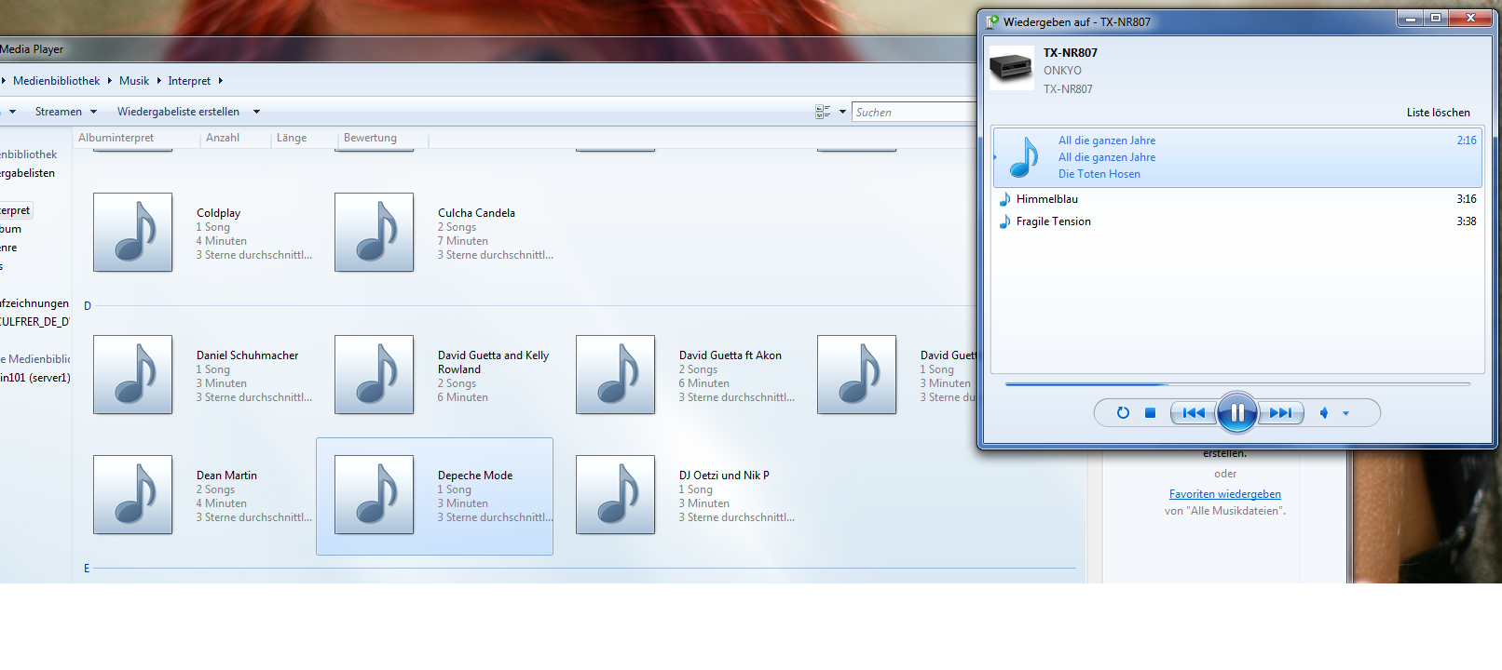Viewport: 1502px width, 670px height.
Task: Click the view options icon
Action: click(x=823, y=112)
